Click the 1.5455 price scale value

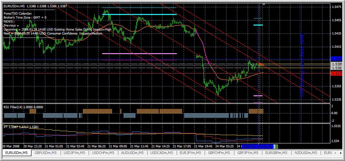tap(337, 20)
